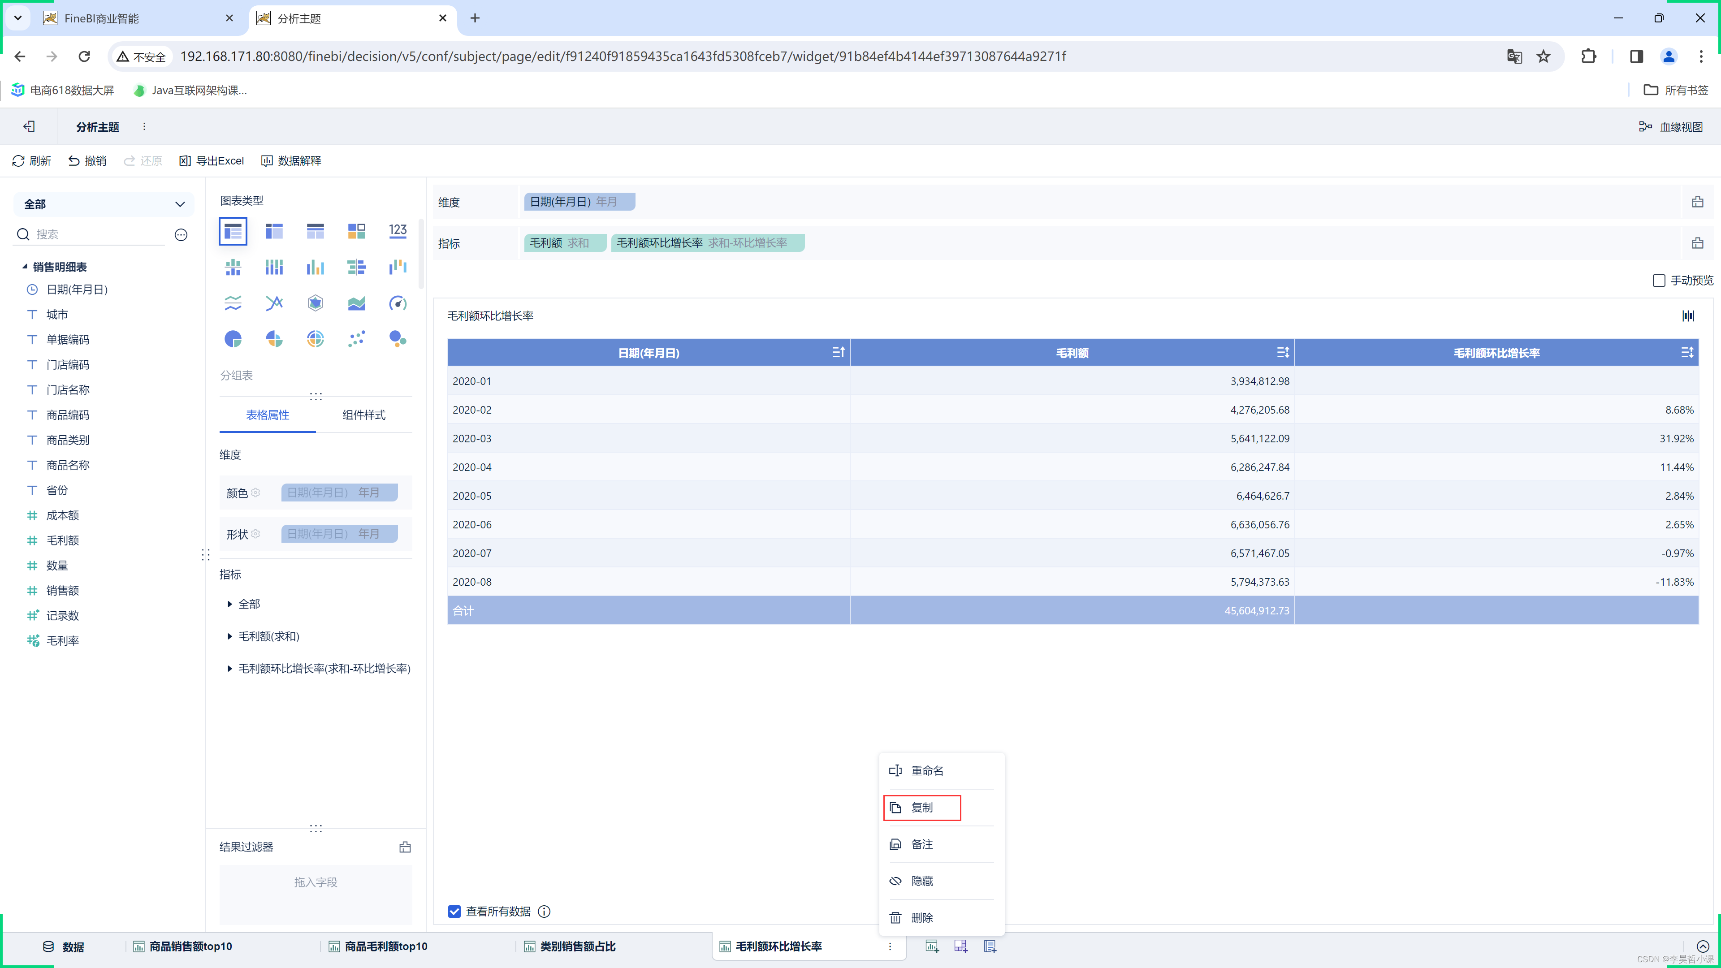Choose 复制 from the context menu
1721x968 pixels.
tap(922, 808)
